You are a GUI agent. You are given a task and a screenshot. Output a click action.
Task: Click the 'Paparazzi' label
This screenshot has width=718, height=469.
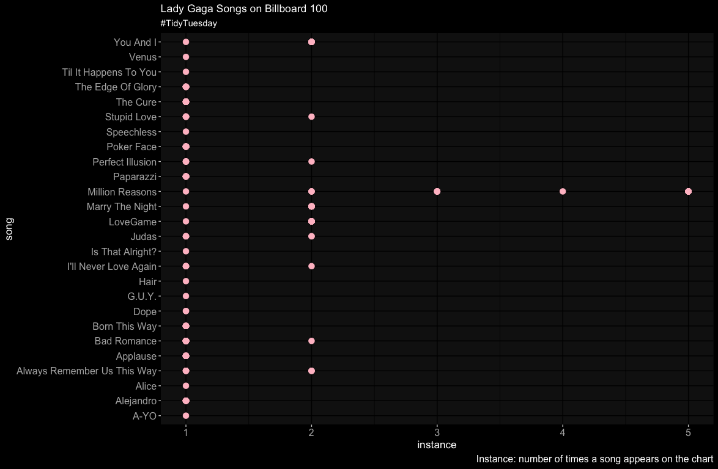tap(135, 177)
